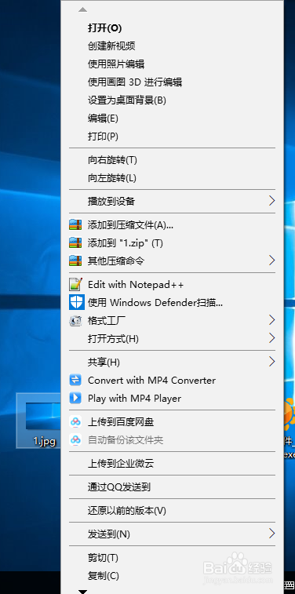Click the WinRAR icon beside 添加到 "1.zip" (T)
295x594 pixels.
pyautogui.click(x=75, y=242)
